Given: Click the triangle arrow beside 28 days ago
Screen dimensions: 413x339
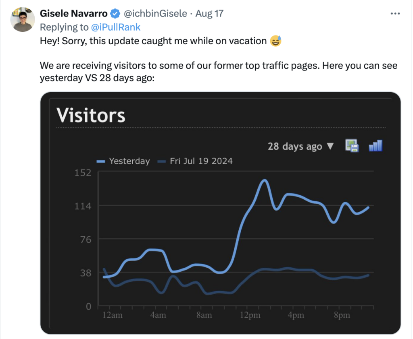Looking at the screenshot, I should pos(330,146).
